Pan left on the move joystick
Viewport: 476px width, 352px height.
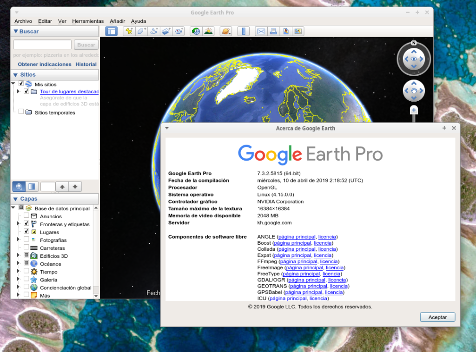406,91
